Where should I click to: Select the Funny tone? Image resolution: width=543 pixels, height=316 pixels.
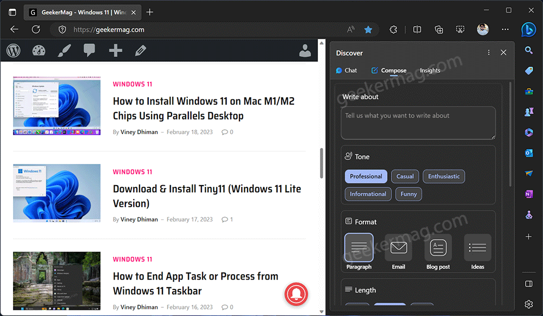[x=409, y=194]
